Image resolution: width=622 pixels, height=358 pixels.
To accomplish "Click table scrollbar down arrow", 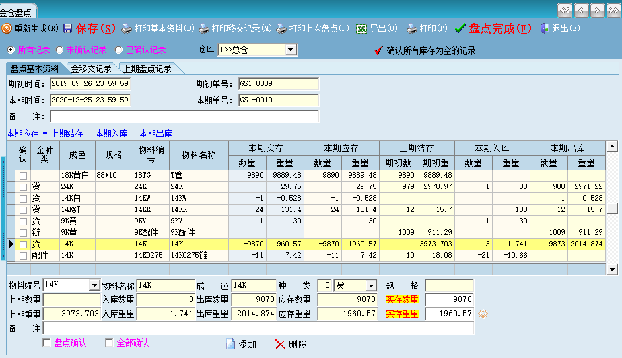I will (x=612, y=270).
